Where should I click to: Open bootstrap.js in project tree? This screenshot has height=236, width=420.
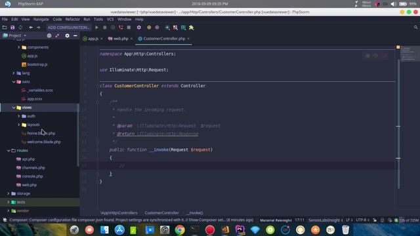pyautogui.click(x=37, y=64)
